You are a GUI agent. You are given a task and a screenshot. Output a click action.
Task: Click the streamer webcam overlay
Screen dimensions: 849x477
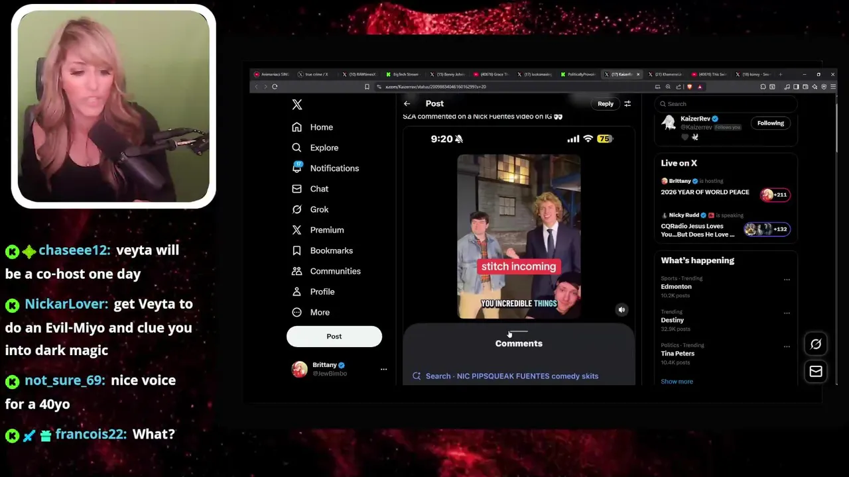(113, 106)
